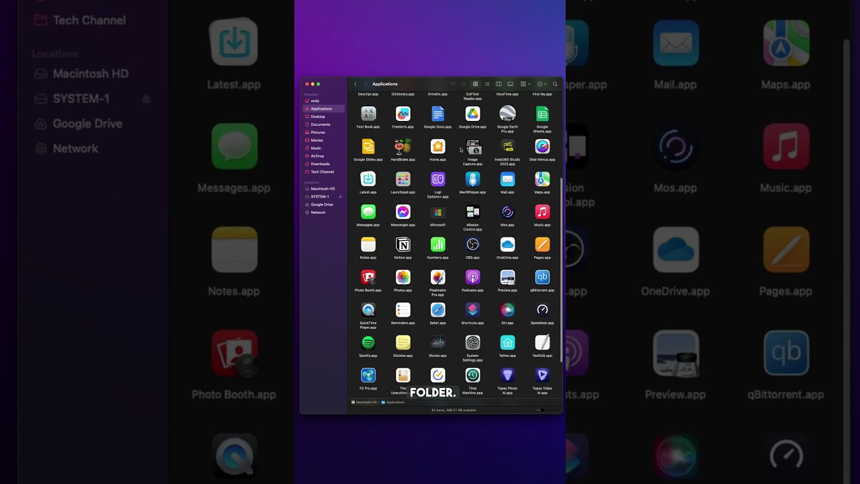Viewport: 860px width, 484px height.
Task: Open Google Drive.app icon
Action: 473,114
